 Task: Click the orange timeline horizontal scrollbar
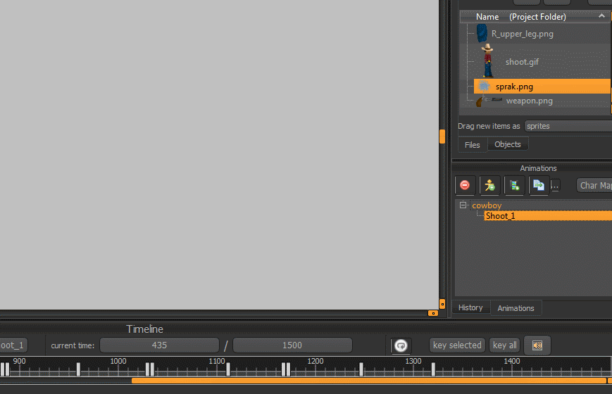point(366,381)
